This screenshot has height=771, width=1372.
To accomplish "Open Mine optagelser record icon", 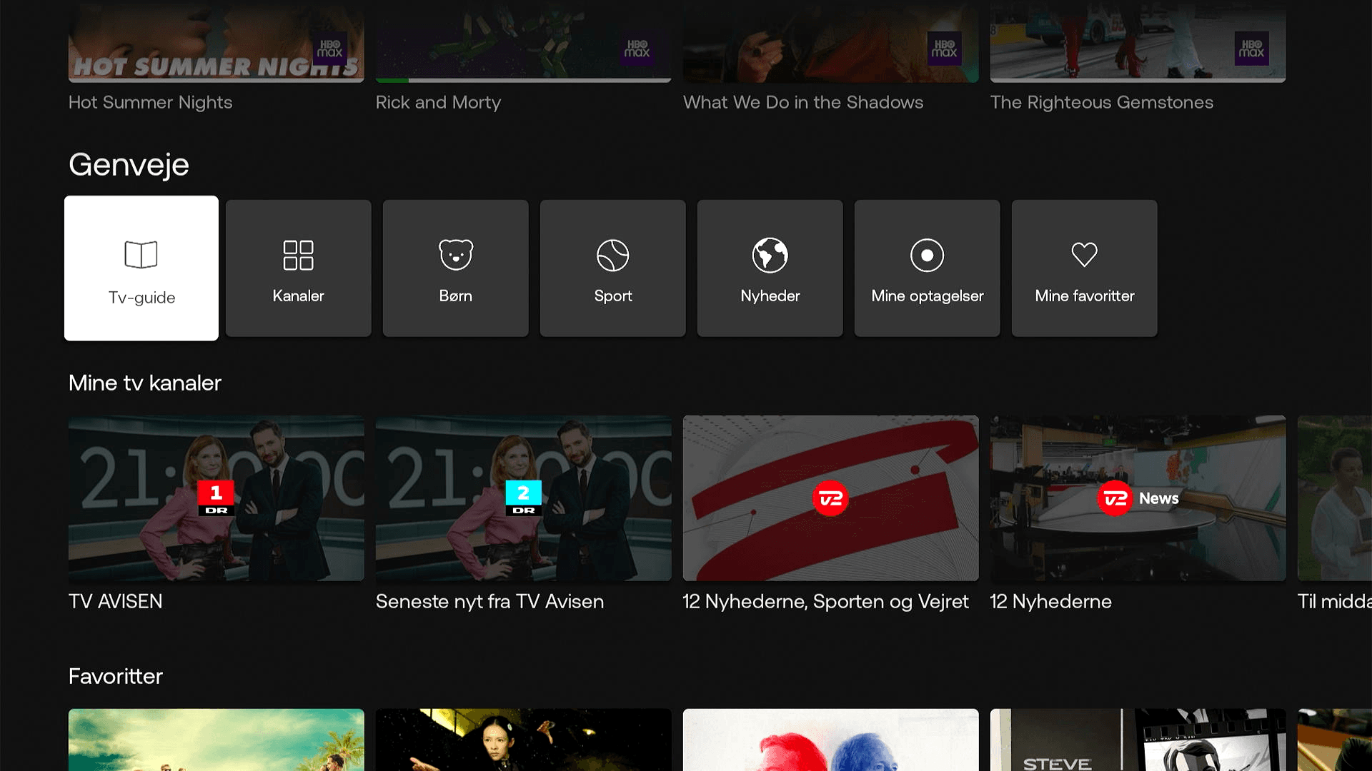I will click(x=927, y=255).
